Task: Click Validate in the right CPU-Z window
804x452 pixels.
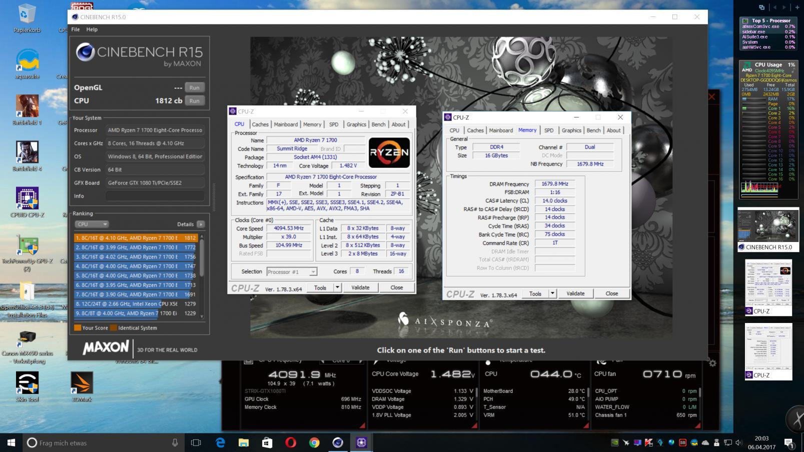Action: point(575,293)
